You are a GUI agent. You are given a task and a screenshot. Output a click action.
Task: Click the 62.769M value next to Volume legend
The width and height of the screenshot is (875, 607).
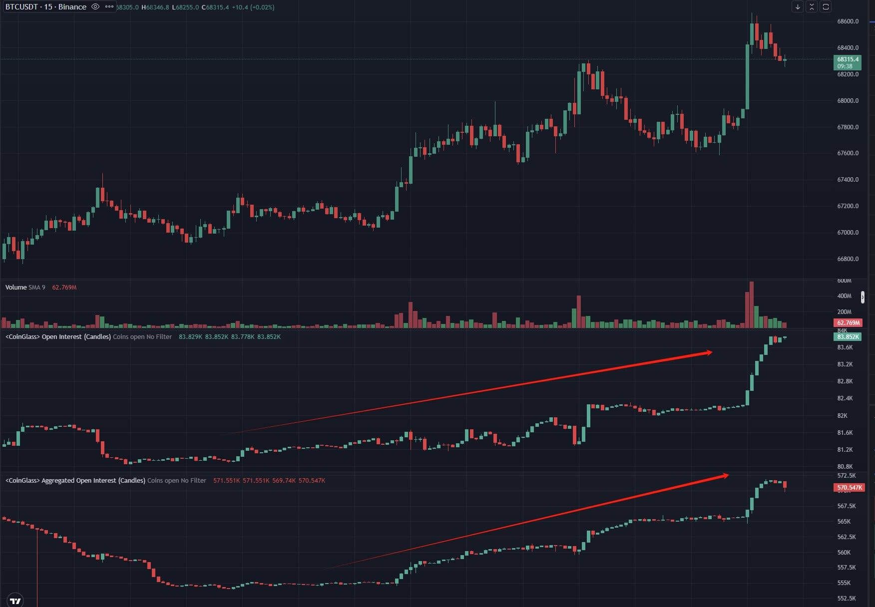[x=64, y=287]
